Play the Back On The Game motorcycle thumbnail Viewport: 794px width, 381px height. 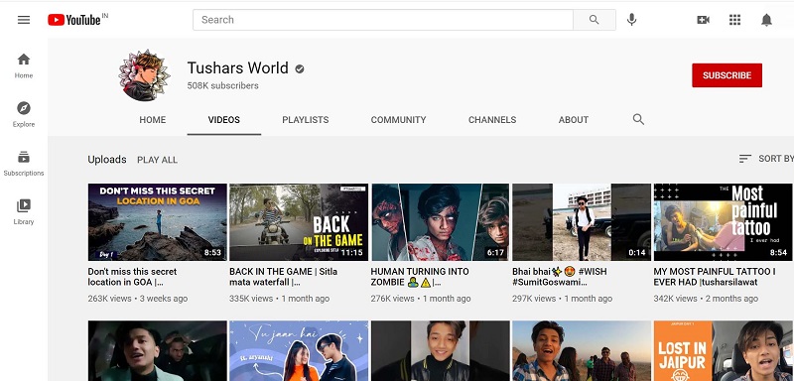click(x=299, y=222)
